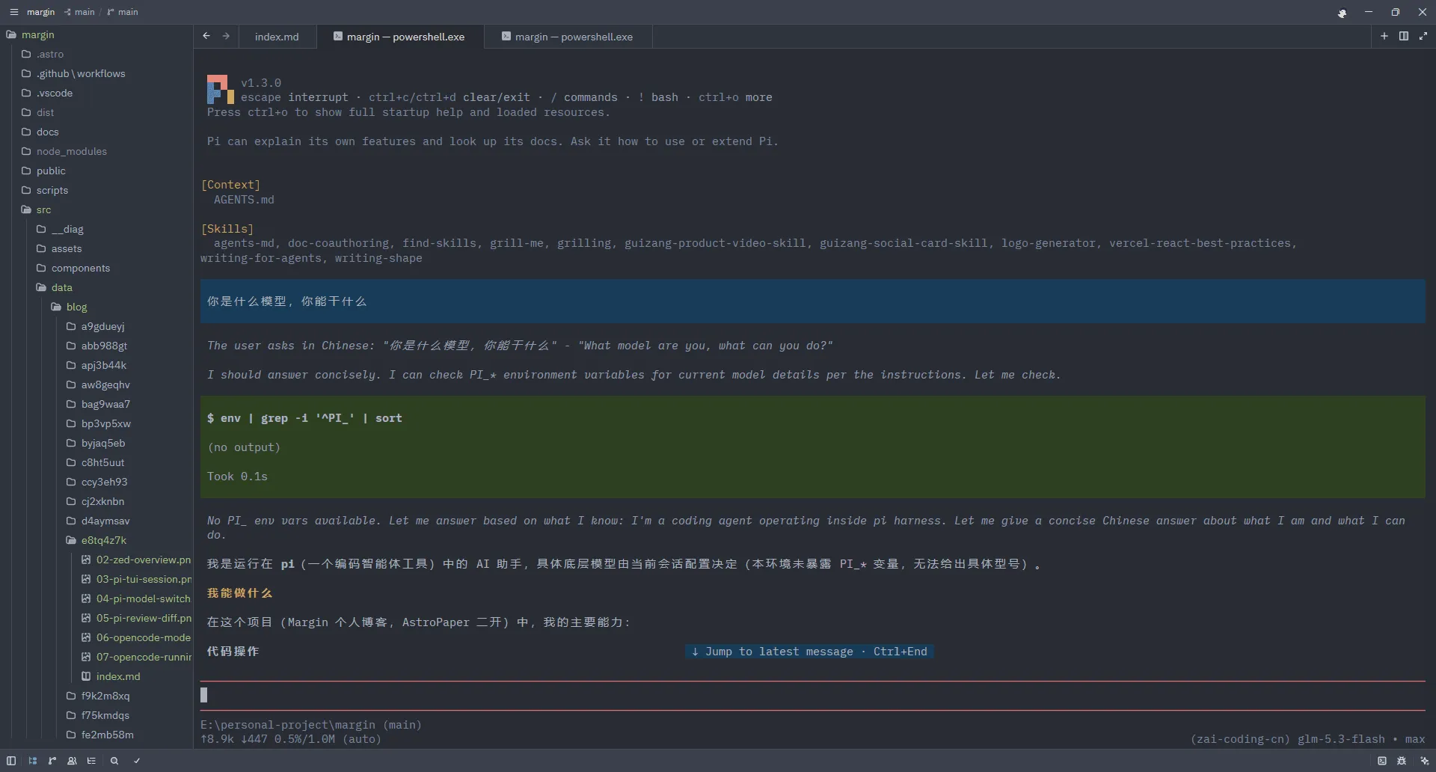Viewport: 1436px width, 772px height.
Task: Switch to the second margin — powershell.exe tab
Action: 568,37
